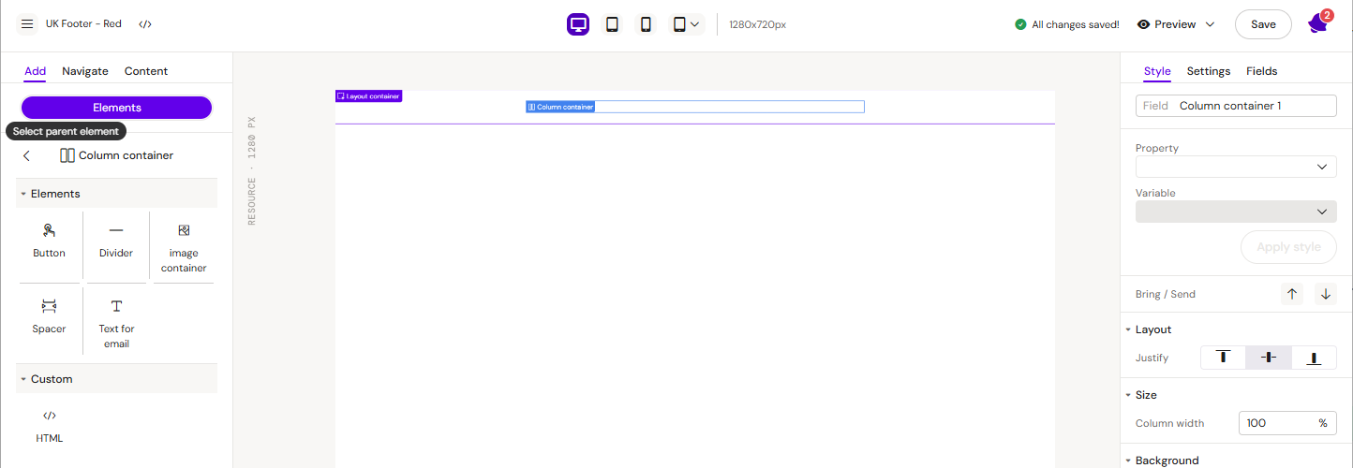This screenshot has width=1353, height=468.
Task: Edit the Column width field
Action: coord(1274,423)
